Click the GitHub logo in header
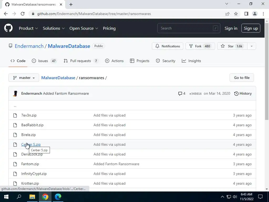The width and height of the screenshot is (269, 202). tap(8, 28)
